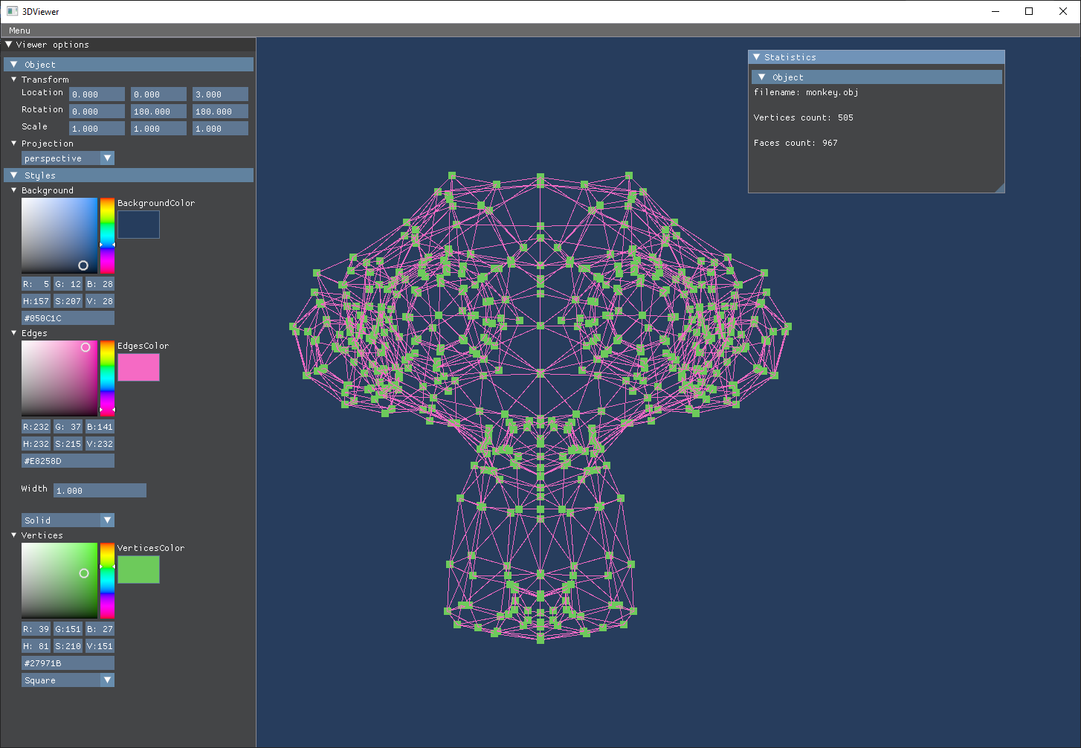The width and height of the screenshot is (1081, 748).
Task: Click the Location Y field
Action: [x=158, y=94]
